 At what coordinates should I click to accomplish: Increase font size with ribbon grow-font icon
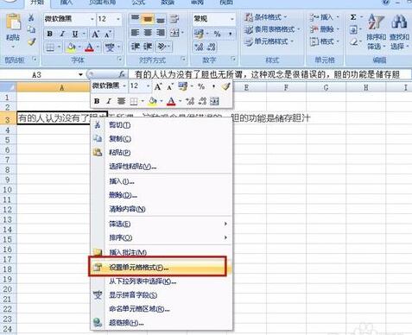pos(95,35)
